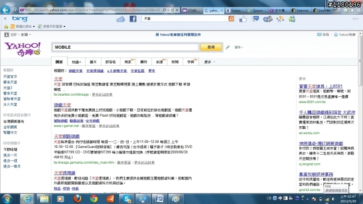Open the options dropdown right of pencil icon

pos(239,48)
